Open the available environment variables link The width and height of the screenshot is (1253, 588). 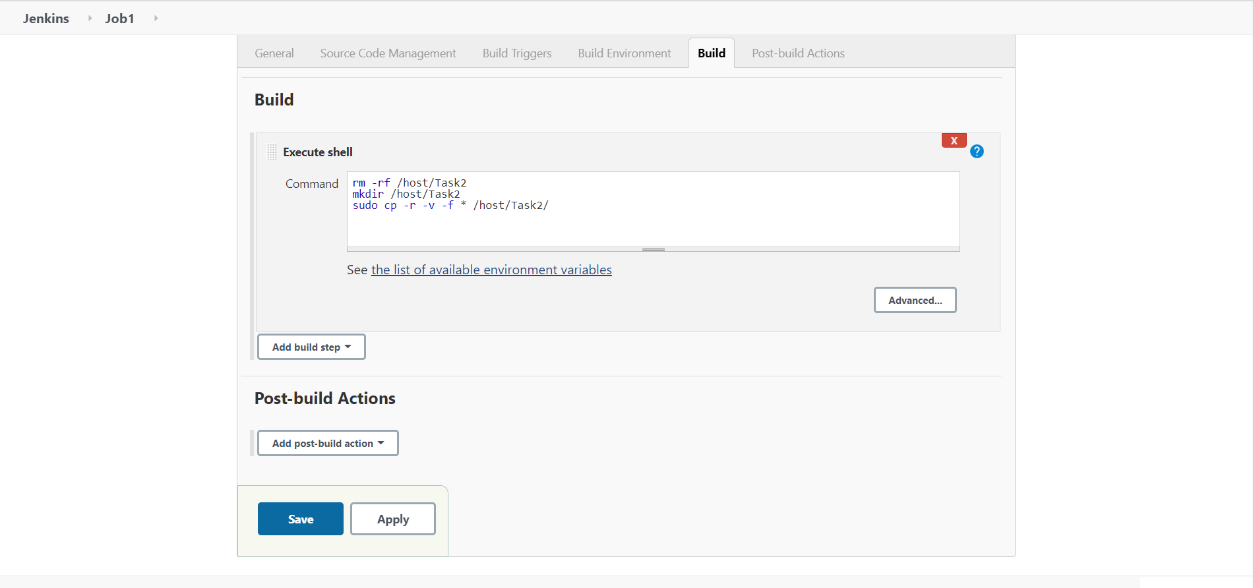point(491,270)
